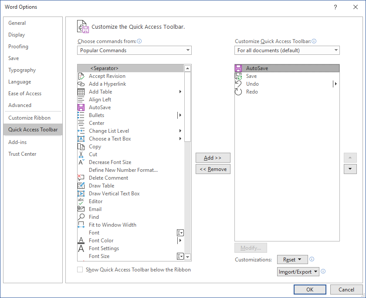Select the Save icon in the toolbar list
Screen dimensions: 366x298
238,76
